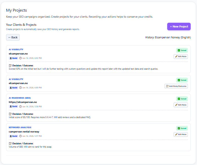The height and width of the screenshot is (165, 197).
Task: Click the + New Project button
Action: coord(179,26)
